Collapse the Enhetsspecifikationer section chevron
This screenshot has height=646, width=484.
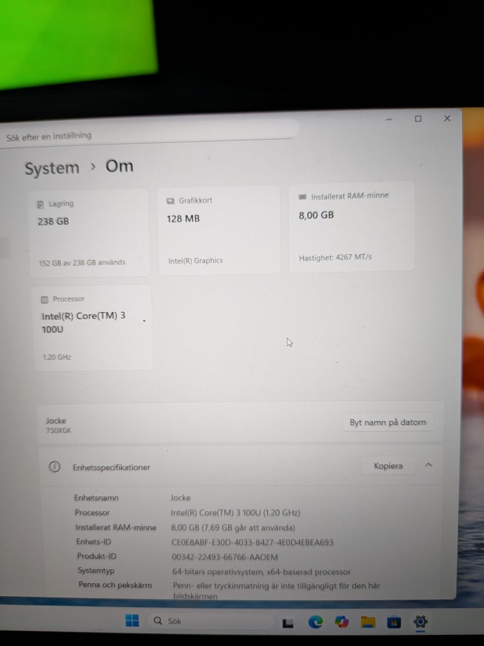tap(428, 465)
